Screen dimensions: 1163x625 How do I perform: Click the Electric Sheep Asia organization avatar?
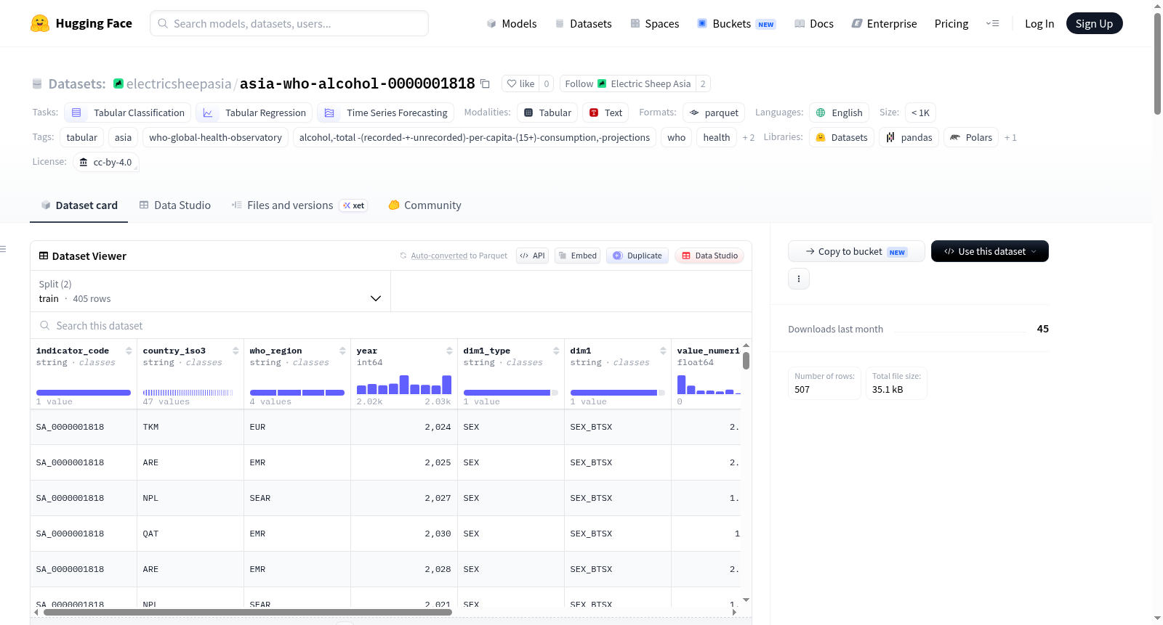click(x=602, y=83)
